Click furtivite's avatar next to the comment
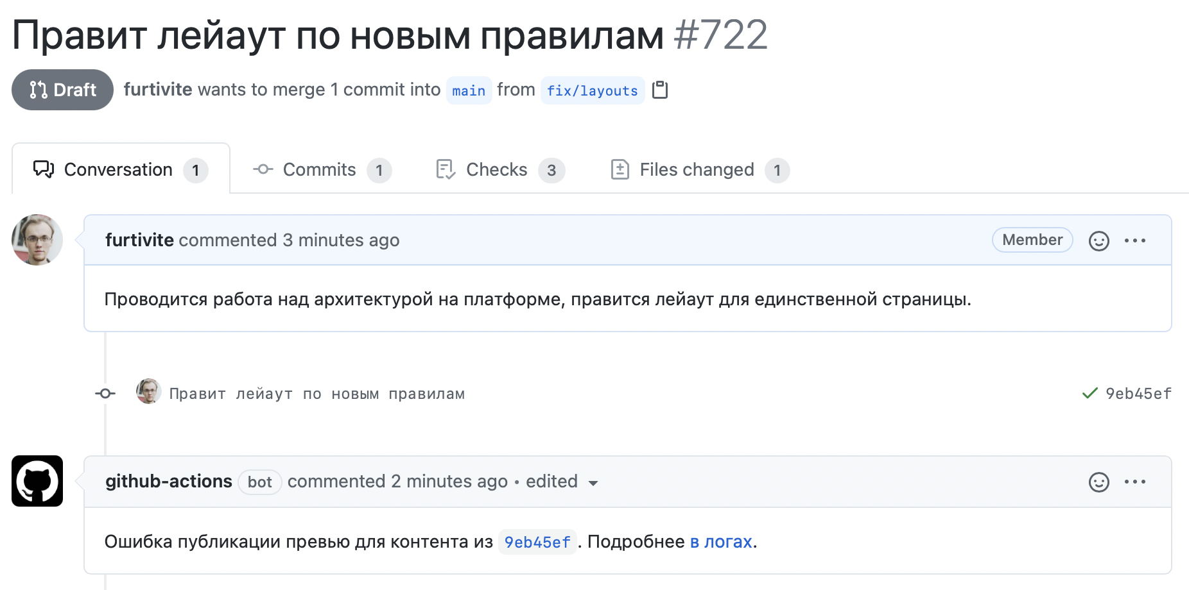 [x=37, y=239]
